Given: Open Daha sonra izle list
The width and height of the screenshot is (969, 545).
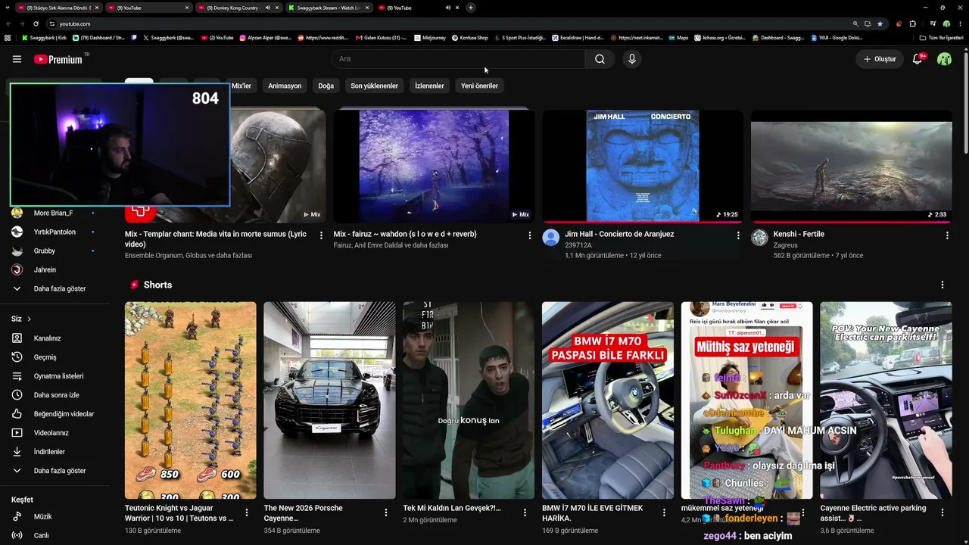Looking at the screenshot, I should point(55,395).
